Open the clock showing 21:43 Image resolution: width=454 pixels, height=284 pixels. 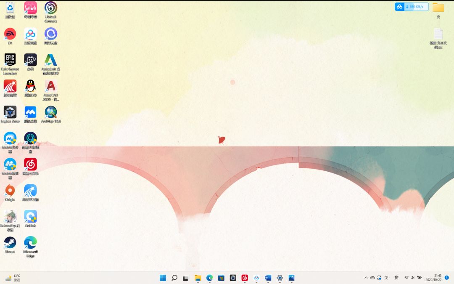[x=433, y=278]
